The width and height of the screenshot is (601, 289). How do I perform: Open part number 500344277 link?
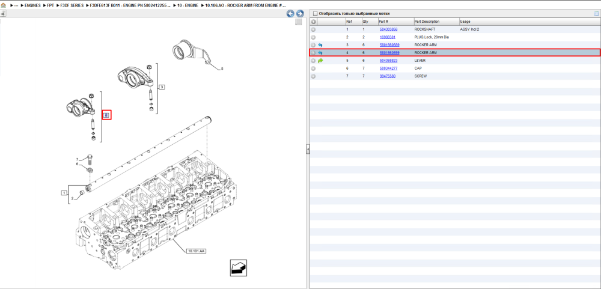(x=388, y=68)
